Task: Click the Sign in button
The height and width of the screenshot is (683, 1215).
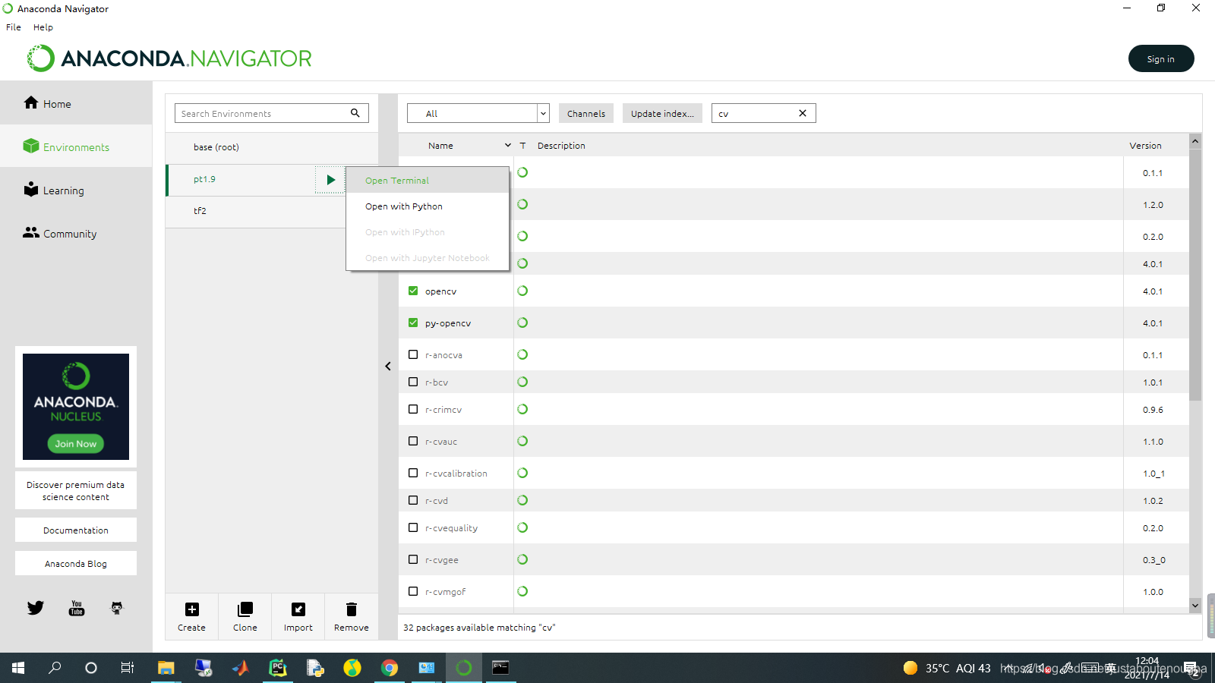Action: pos(1161,58)
